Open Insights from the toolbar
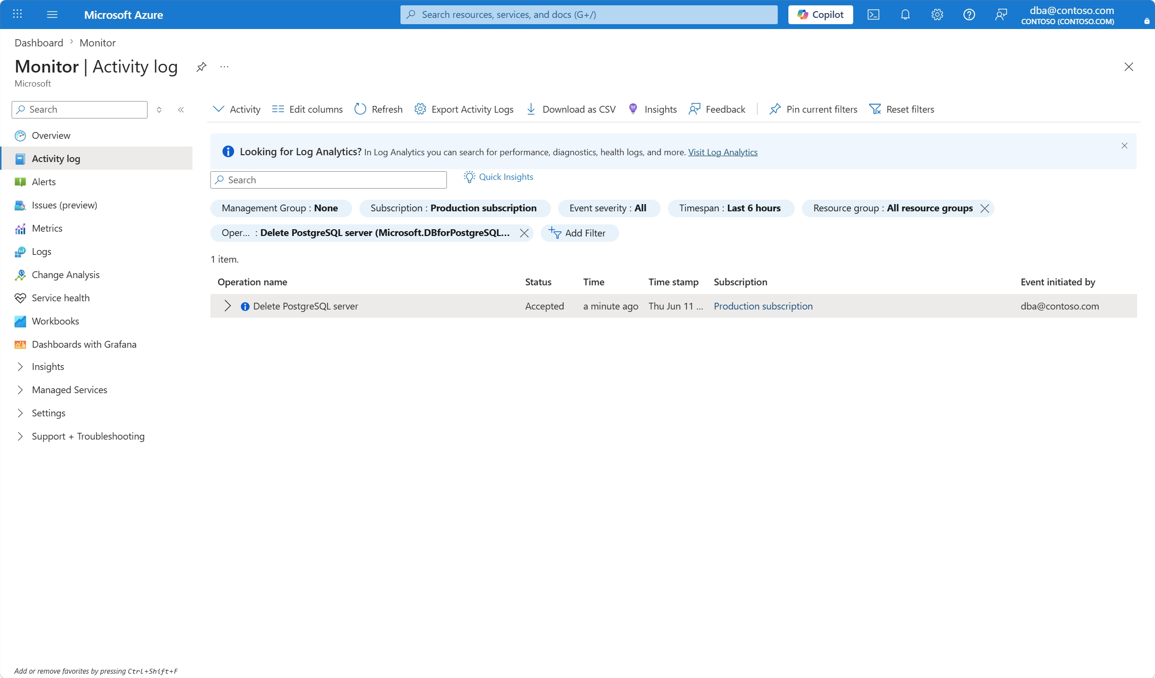The height and width of the screenshot is (678, 1155). coord(652,109)
